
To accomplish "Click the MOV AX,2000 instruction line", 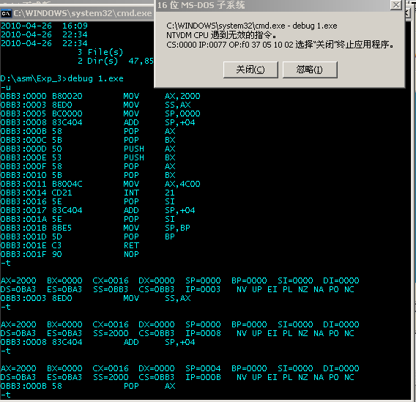I will tap(100, 96).
